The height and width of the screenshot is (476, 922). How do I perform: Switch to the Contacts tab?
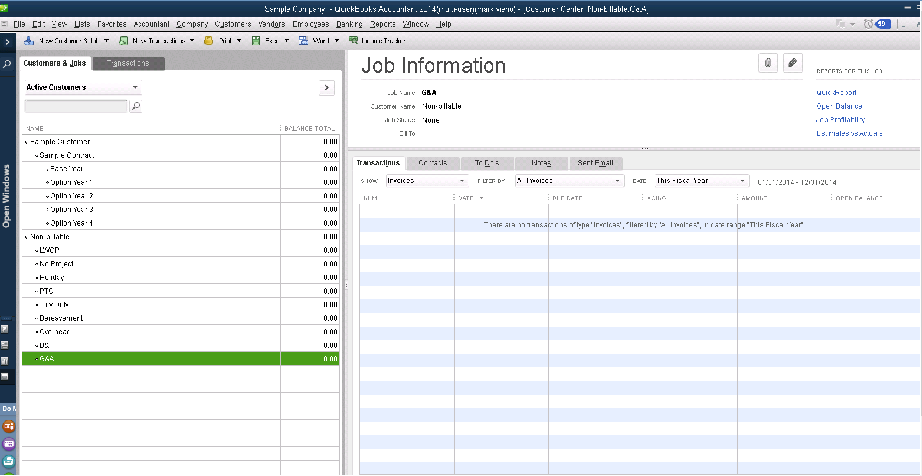click(433, 163)
